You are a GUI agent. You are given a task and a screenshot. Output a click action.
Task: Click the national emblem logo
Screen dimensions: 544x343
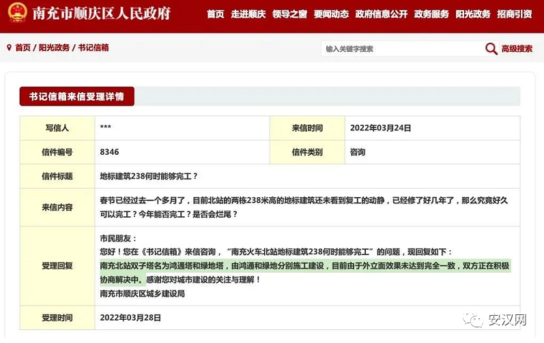[x=17, y=12]
